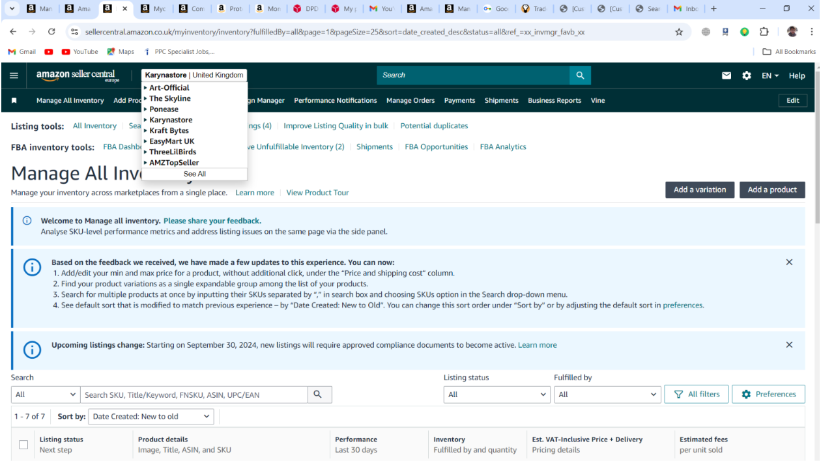This screenshot has height=461, width=821.
Task: Go to Manage Orders in the nav bar
Action: point(410,100)
